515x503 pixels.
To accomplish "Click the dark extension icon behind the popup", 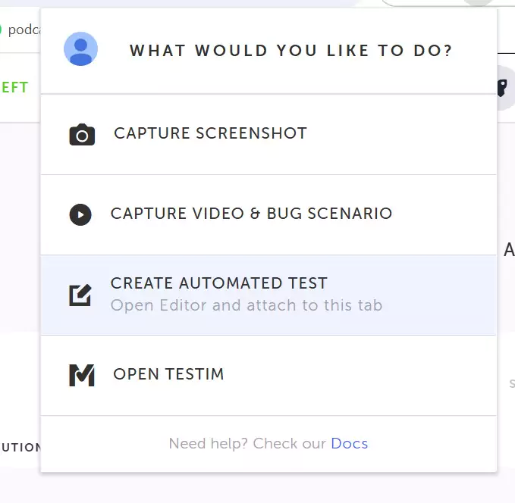I will click(503, 88).
